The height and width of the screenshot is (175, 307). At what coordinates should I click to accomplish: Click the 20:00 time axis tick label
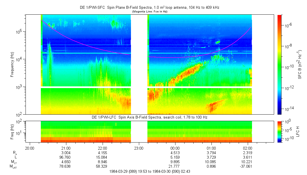[x=30, y=148]
